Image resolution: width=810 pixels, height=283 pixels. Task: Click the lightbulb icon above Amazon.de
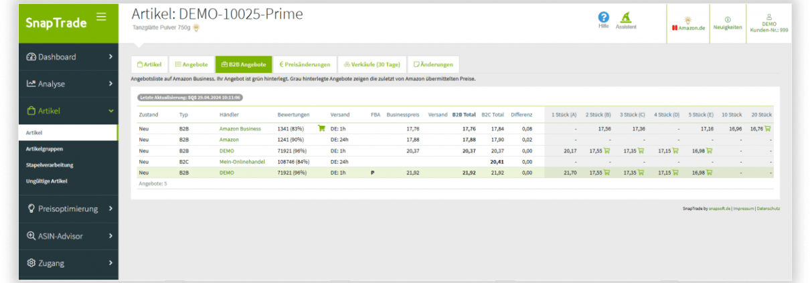pos(687,19)
